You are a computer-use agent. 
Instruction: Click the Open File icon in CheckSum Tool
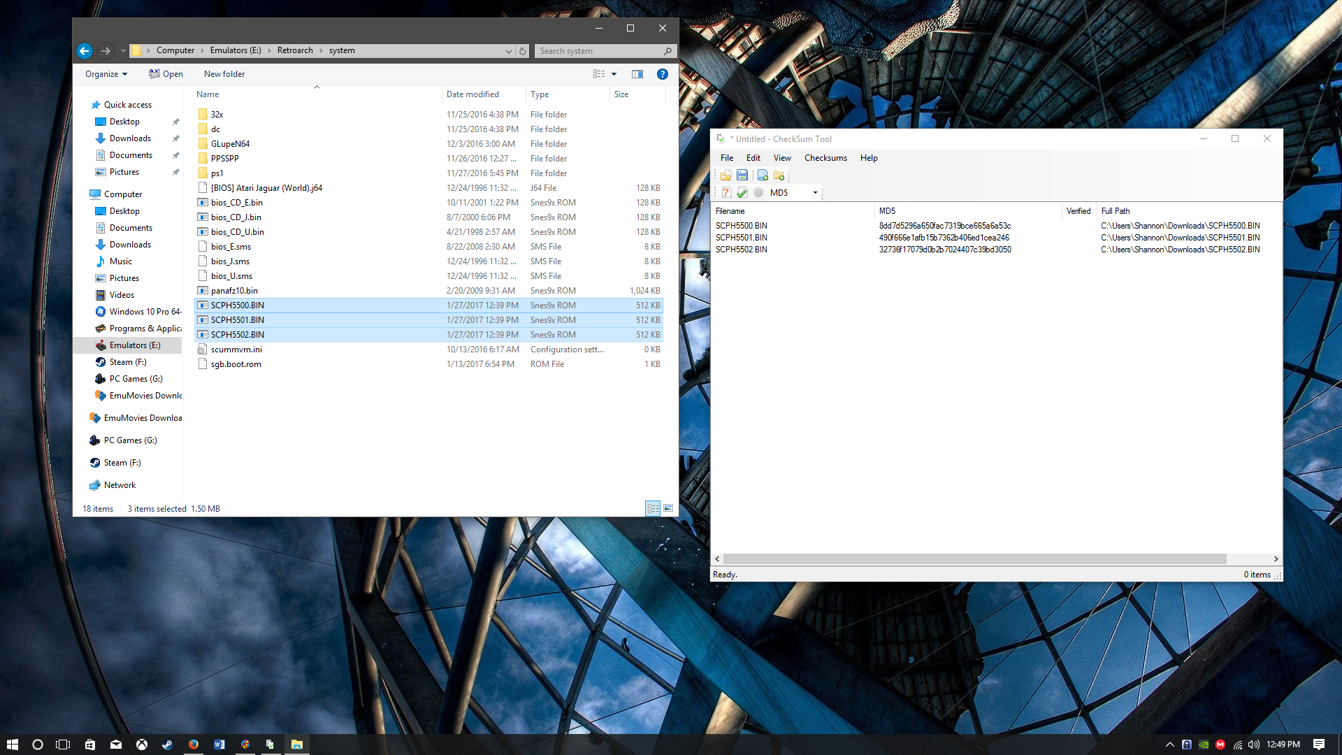click(726, 175)
